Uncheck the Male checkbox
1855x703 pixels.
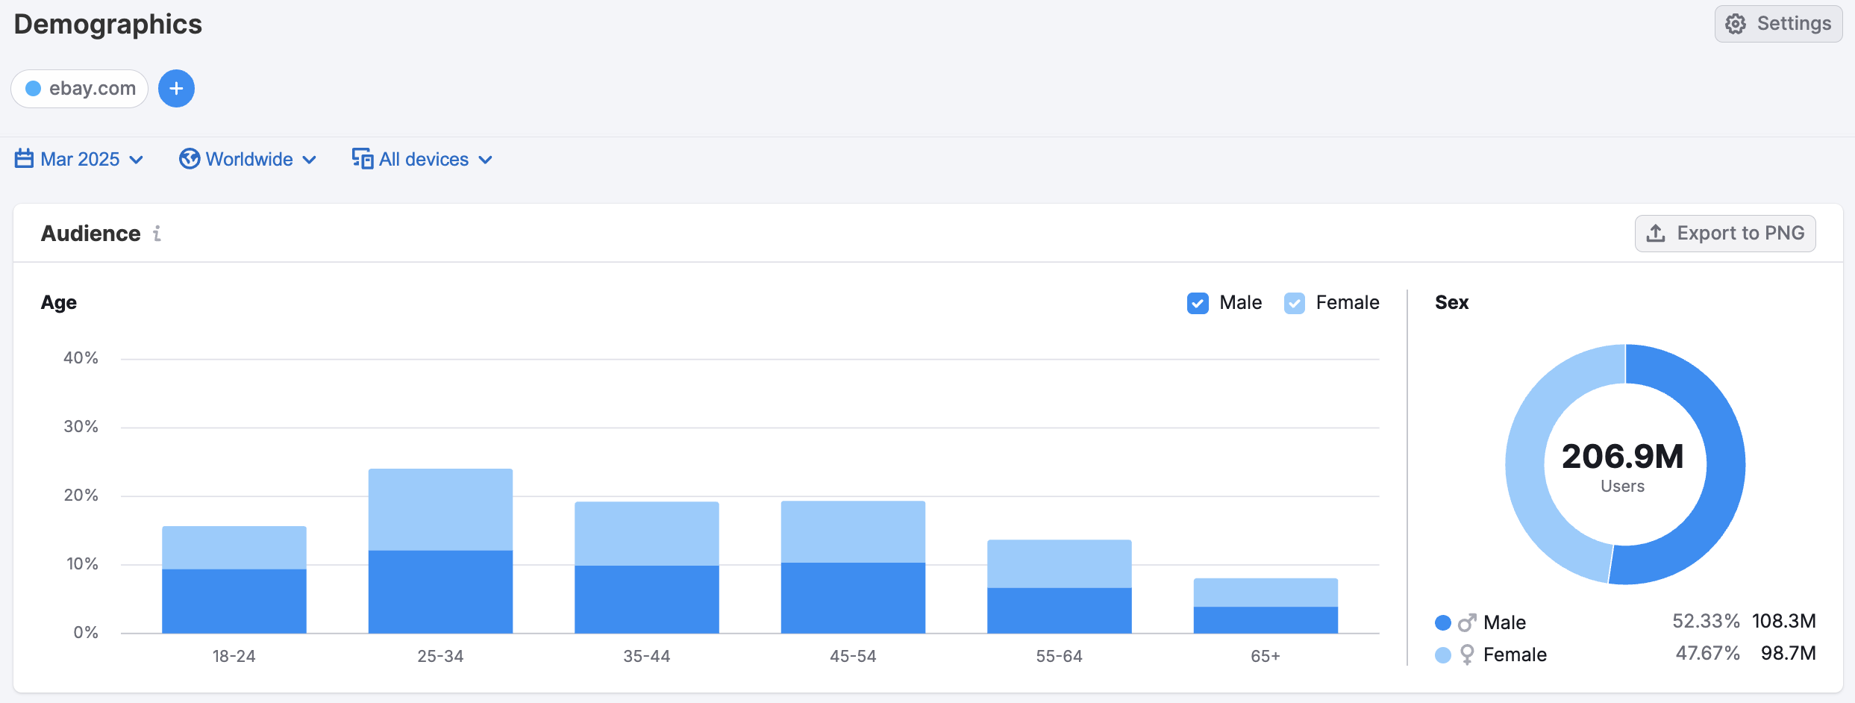[1198, 303]
